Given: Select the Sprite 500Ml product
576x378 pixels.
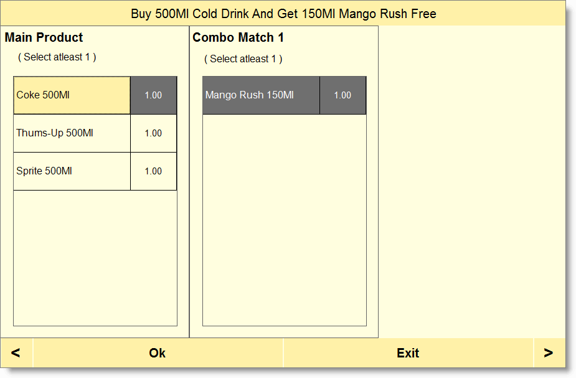Looking at the screenshot, I should pos(72,171).
